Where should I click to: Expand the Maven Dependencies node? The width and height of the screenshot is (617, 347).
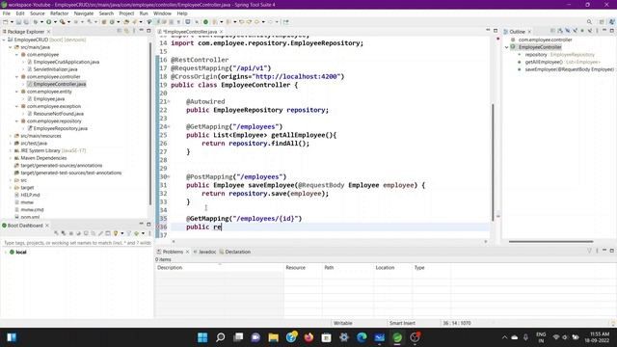coord(11,158)
